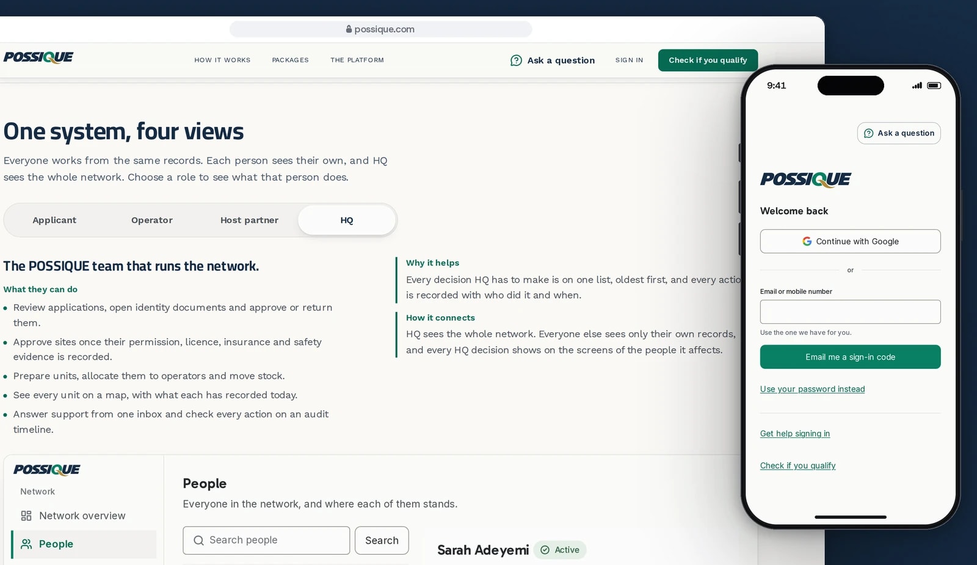Click the POSSIQUE logo in the site header

[38, 57]
